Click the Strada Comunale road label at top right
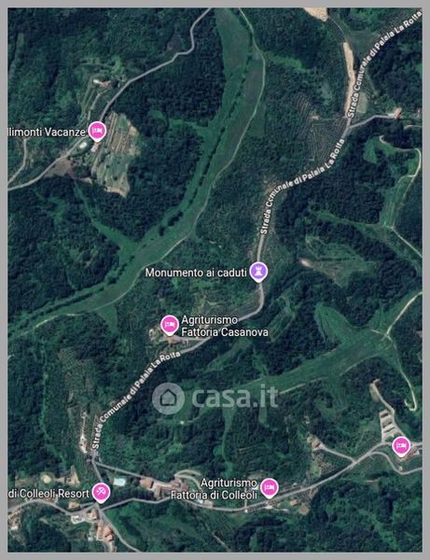430x560 pixels. coord(384,63)
